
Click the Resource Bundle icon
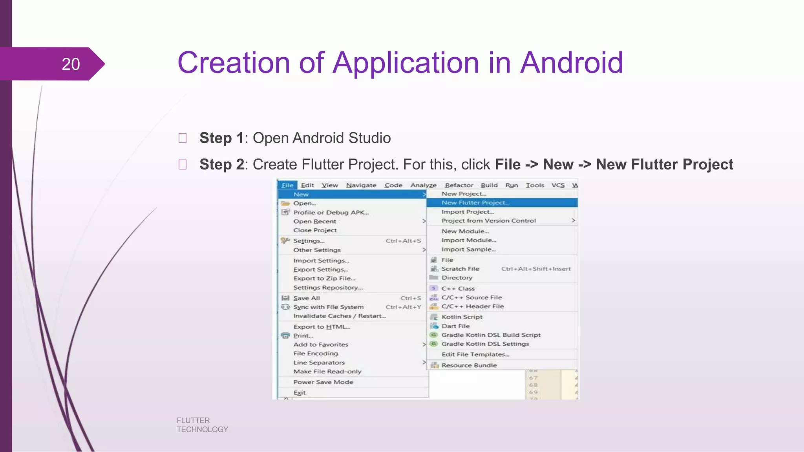434,365
